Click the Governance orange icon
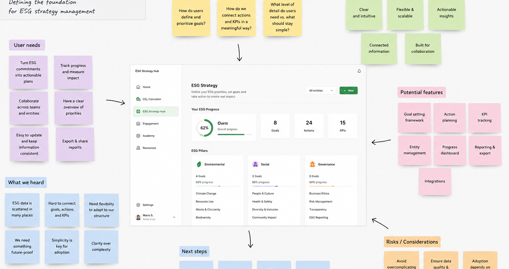Screen dimensions: 509x269 click(x=312, y=165)
